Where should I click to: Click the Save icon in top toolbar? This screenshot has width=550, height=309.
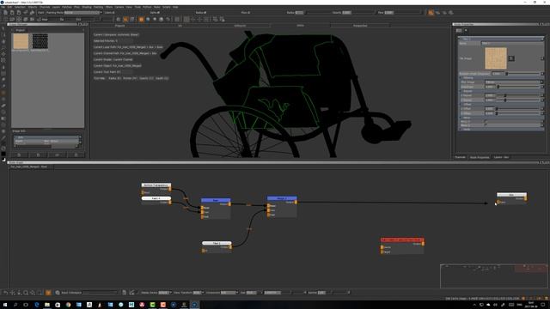coord(19,13)
